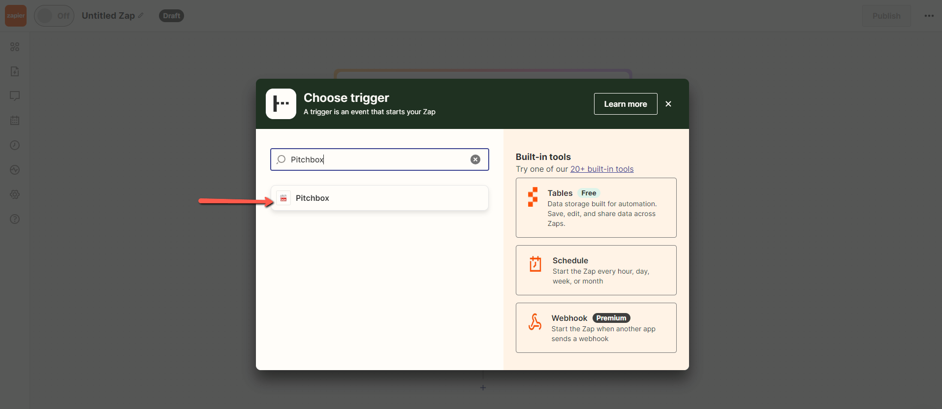This screenshot has width=942, height=409.
Task: Open the help question mark sidebar icon
Action: 15,219
